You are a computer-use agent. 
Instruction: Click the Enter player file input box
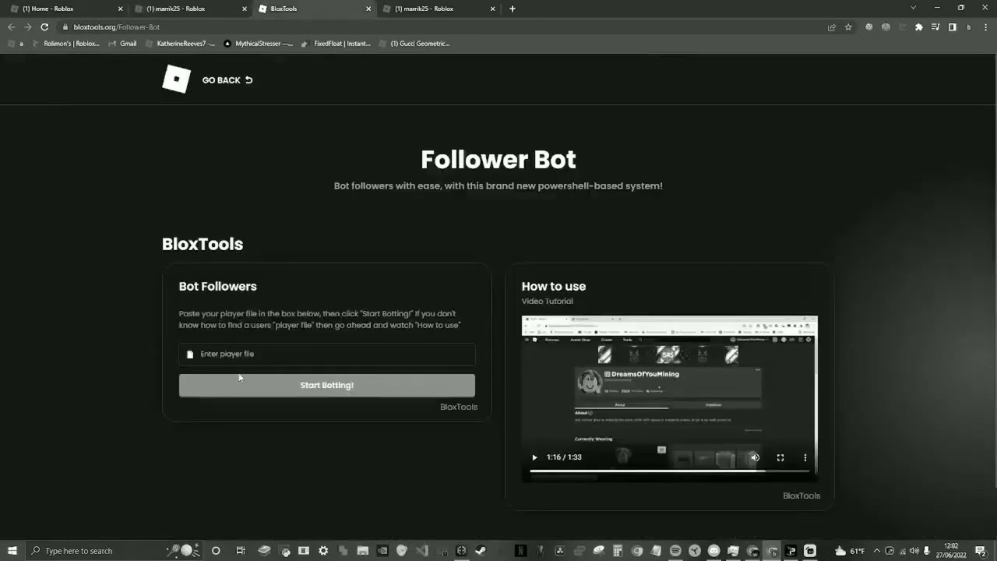pos(326,355)
